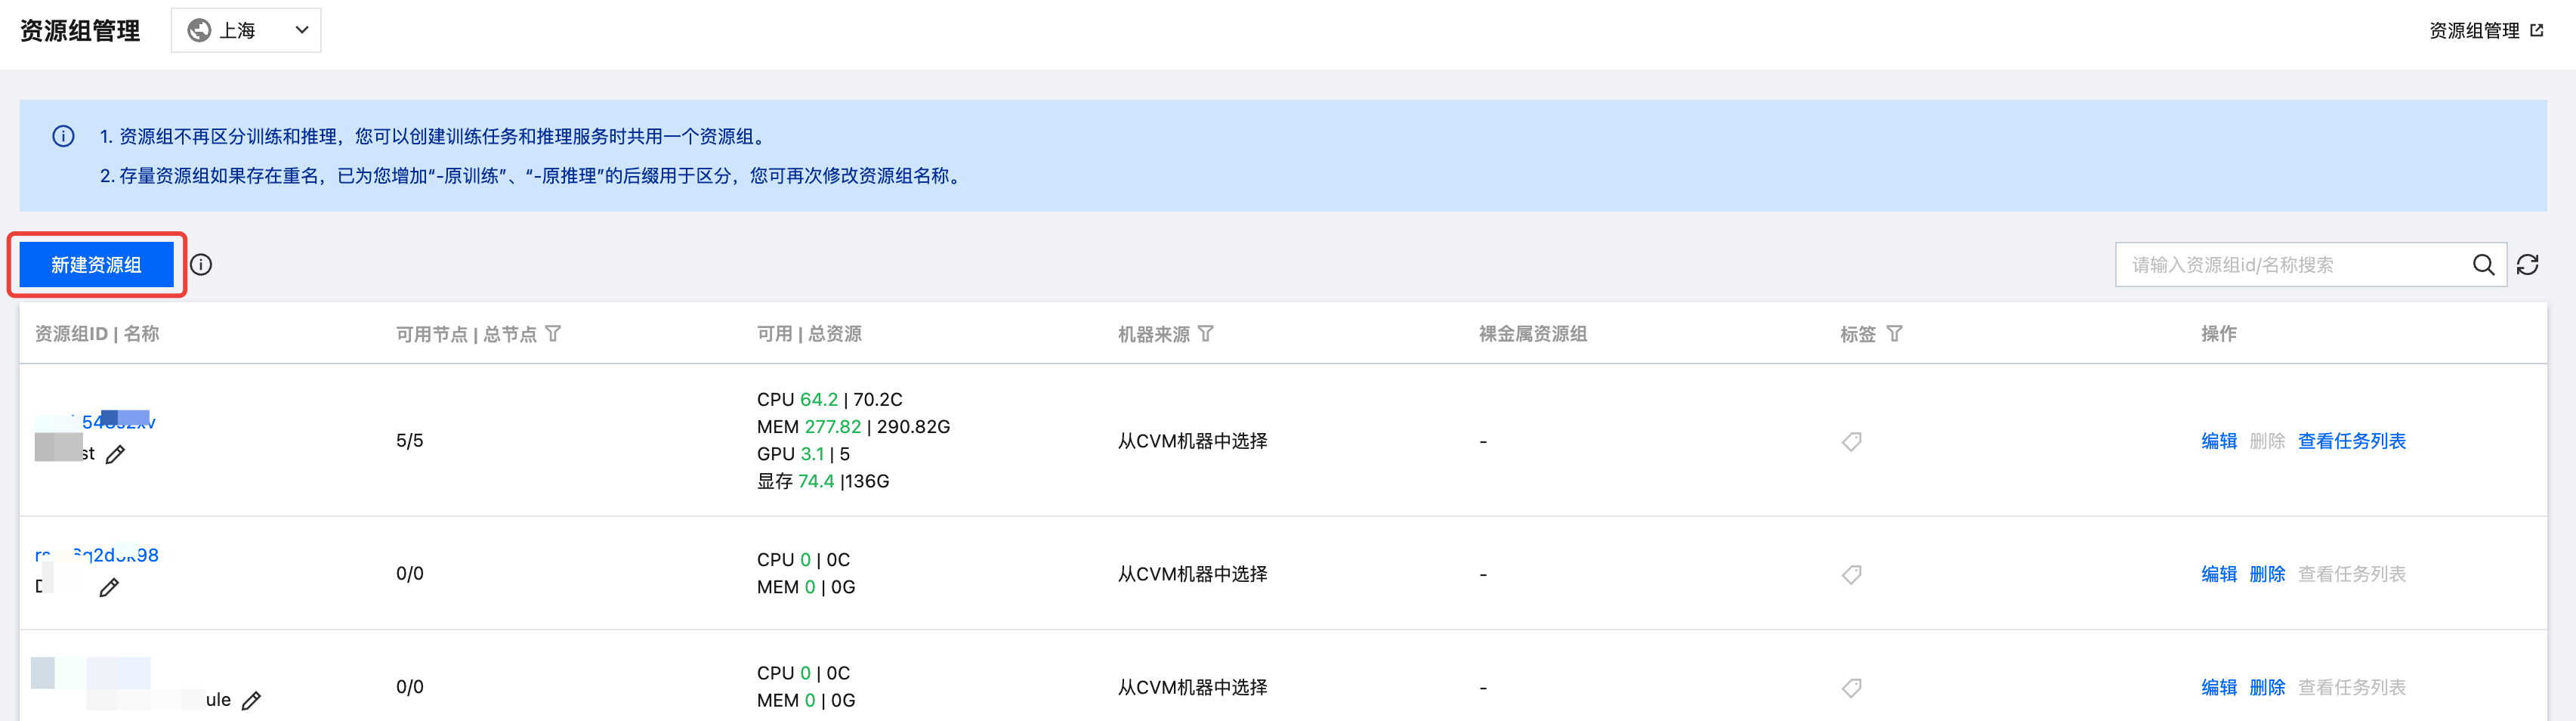Click the filter icon on 标签 column

[1894, 334]
